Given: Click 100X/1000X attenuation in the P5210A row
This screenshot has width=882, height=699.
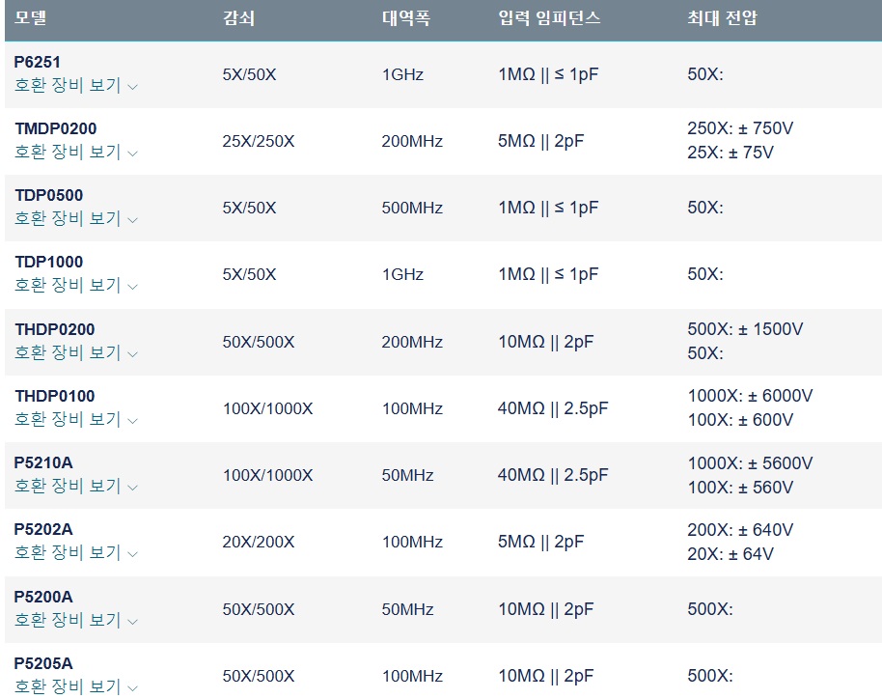Looking at the screenshot, I should [x=267, y=476].
